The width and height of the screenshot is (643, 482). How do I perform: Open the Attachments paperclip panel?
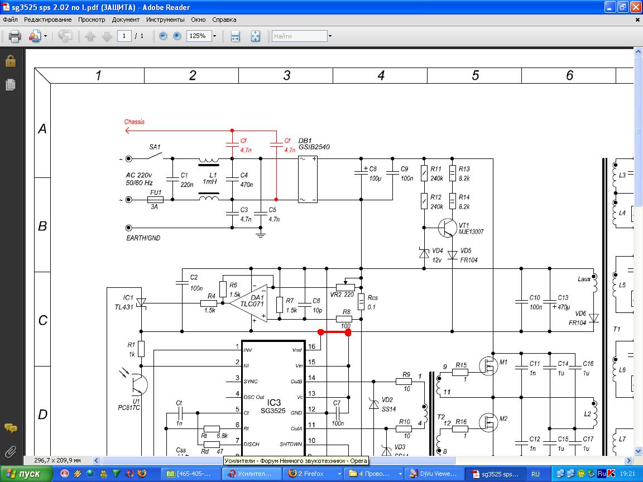pyautogui.click(x=10, y=451)
